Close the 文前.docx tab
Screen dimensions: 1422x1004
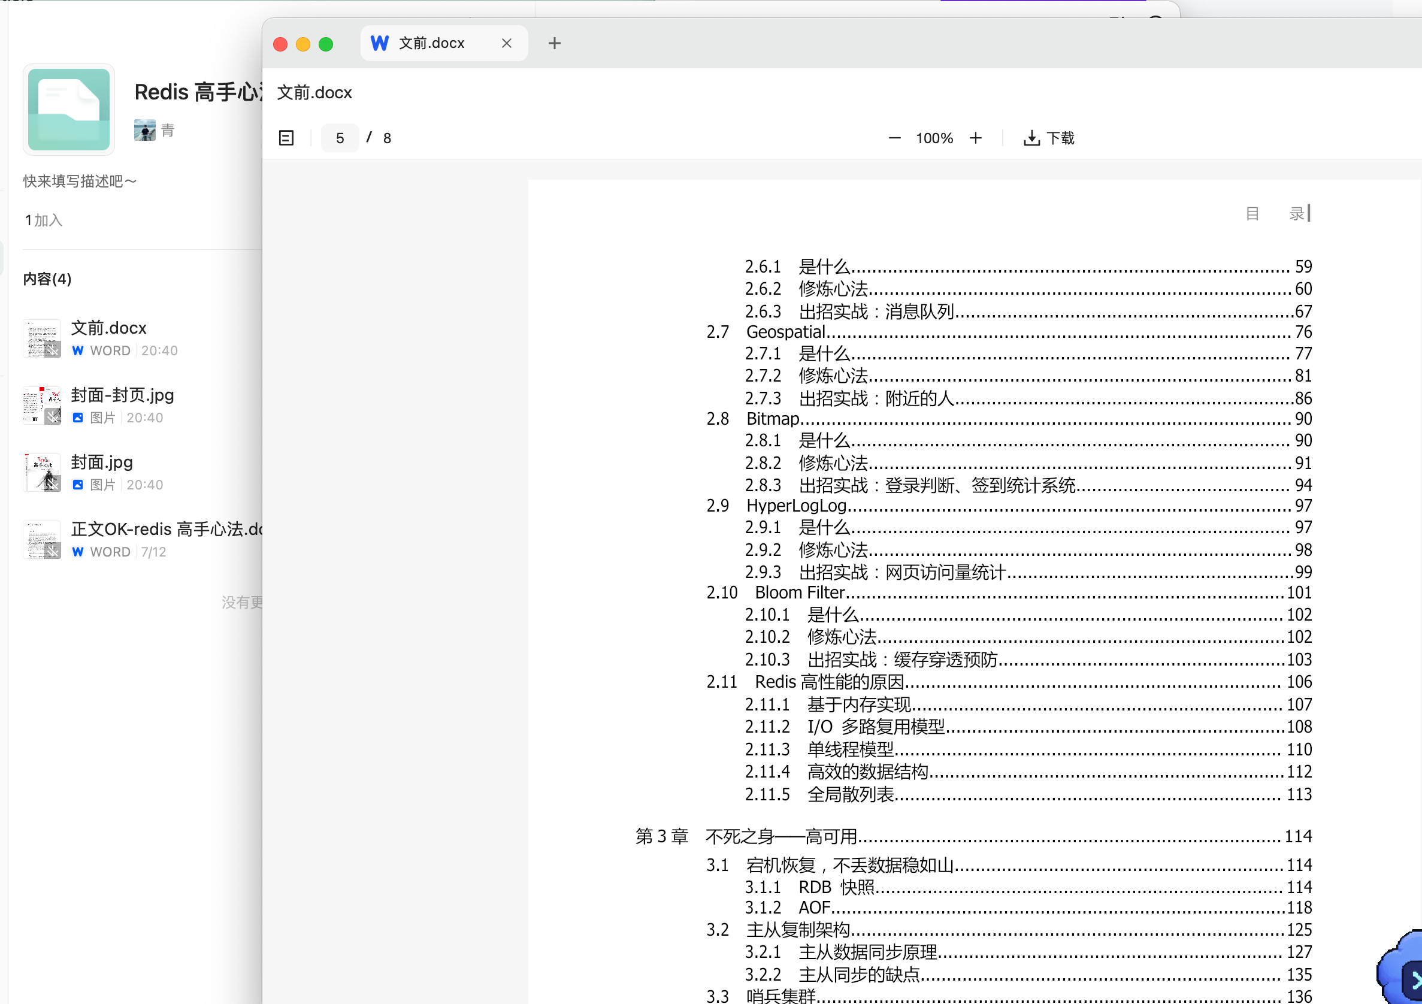pos(507,43)
